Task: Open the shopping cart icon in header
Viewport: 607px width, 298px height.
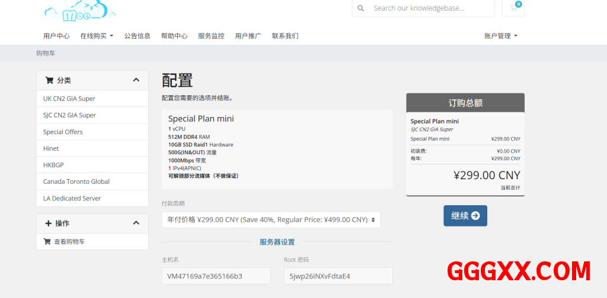Action: (x=513, y=8)
